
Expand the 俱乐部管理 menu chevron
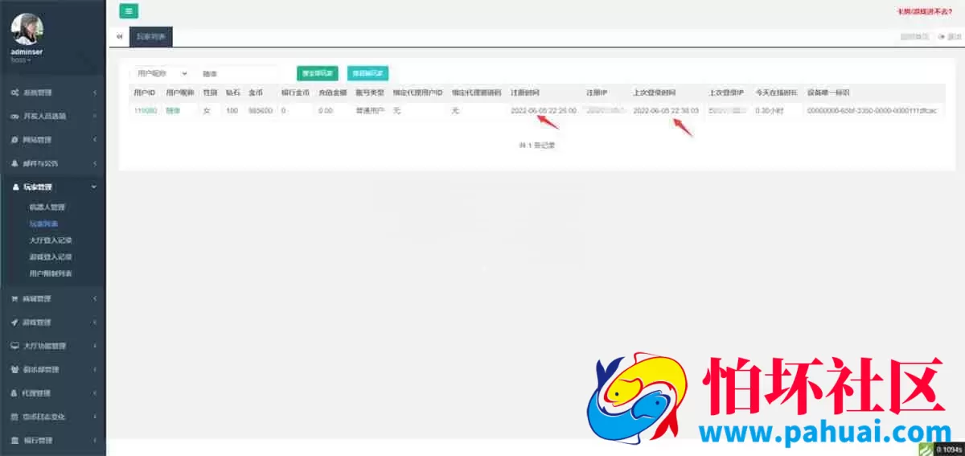coord(95,370)
